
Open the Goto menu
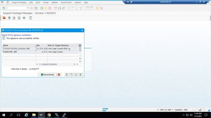pos(38,2)
